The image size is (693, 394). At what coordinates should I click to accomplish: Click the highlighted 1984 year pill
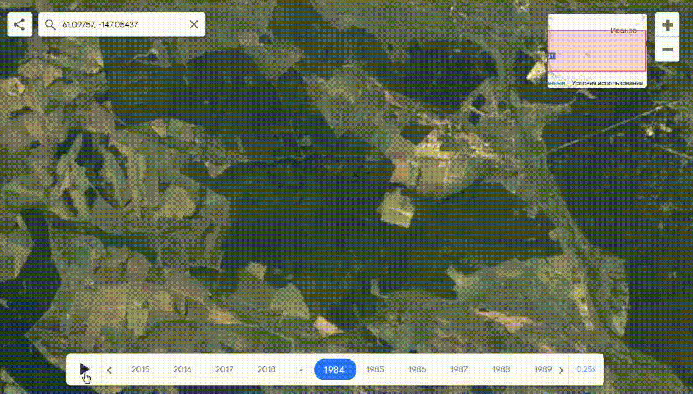(335, 369)
